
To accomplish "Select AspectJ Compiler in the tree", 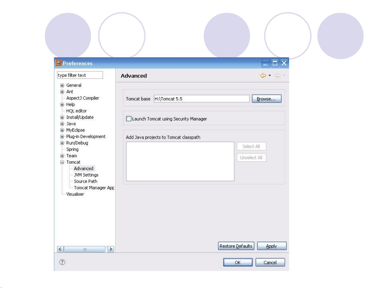I will [x=82, y=98].
